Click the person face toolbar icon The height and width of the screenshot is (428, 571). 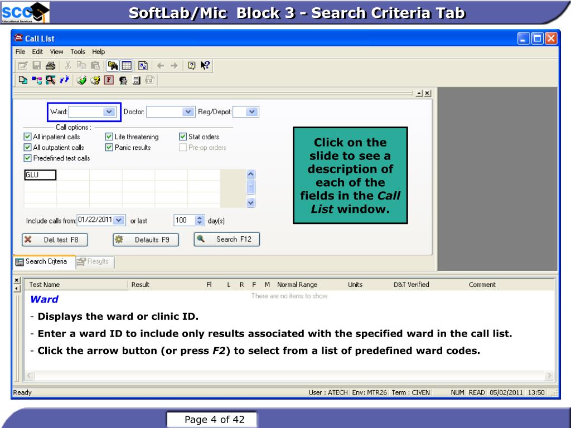pos(123,80)
